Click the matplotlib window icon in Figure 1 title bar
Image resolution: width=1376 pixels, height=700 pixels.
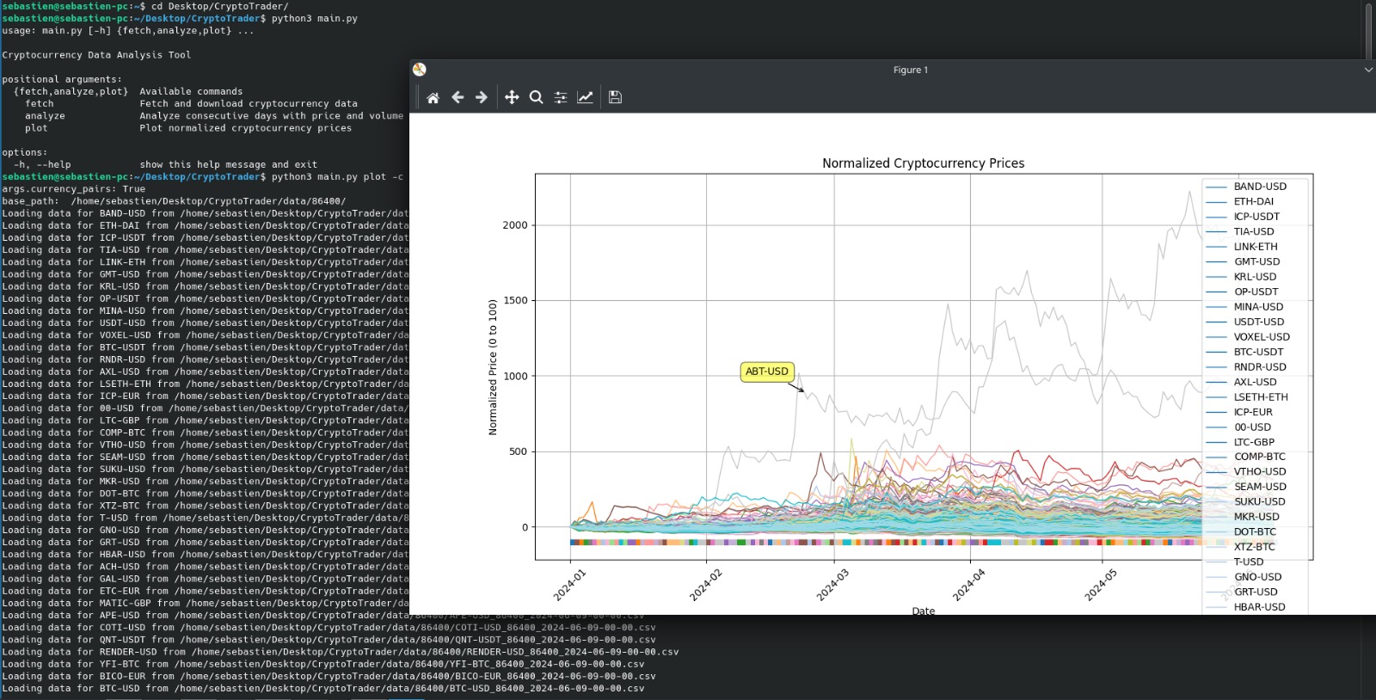tap(420, 70)
